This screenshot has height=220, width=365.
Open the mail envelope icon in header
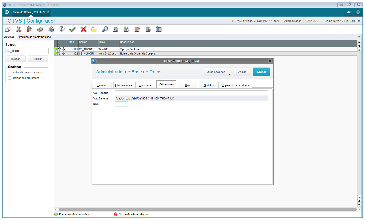(x=349, y=12)
